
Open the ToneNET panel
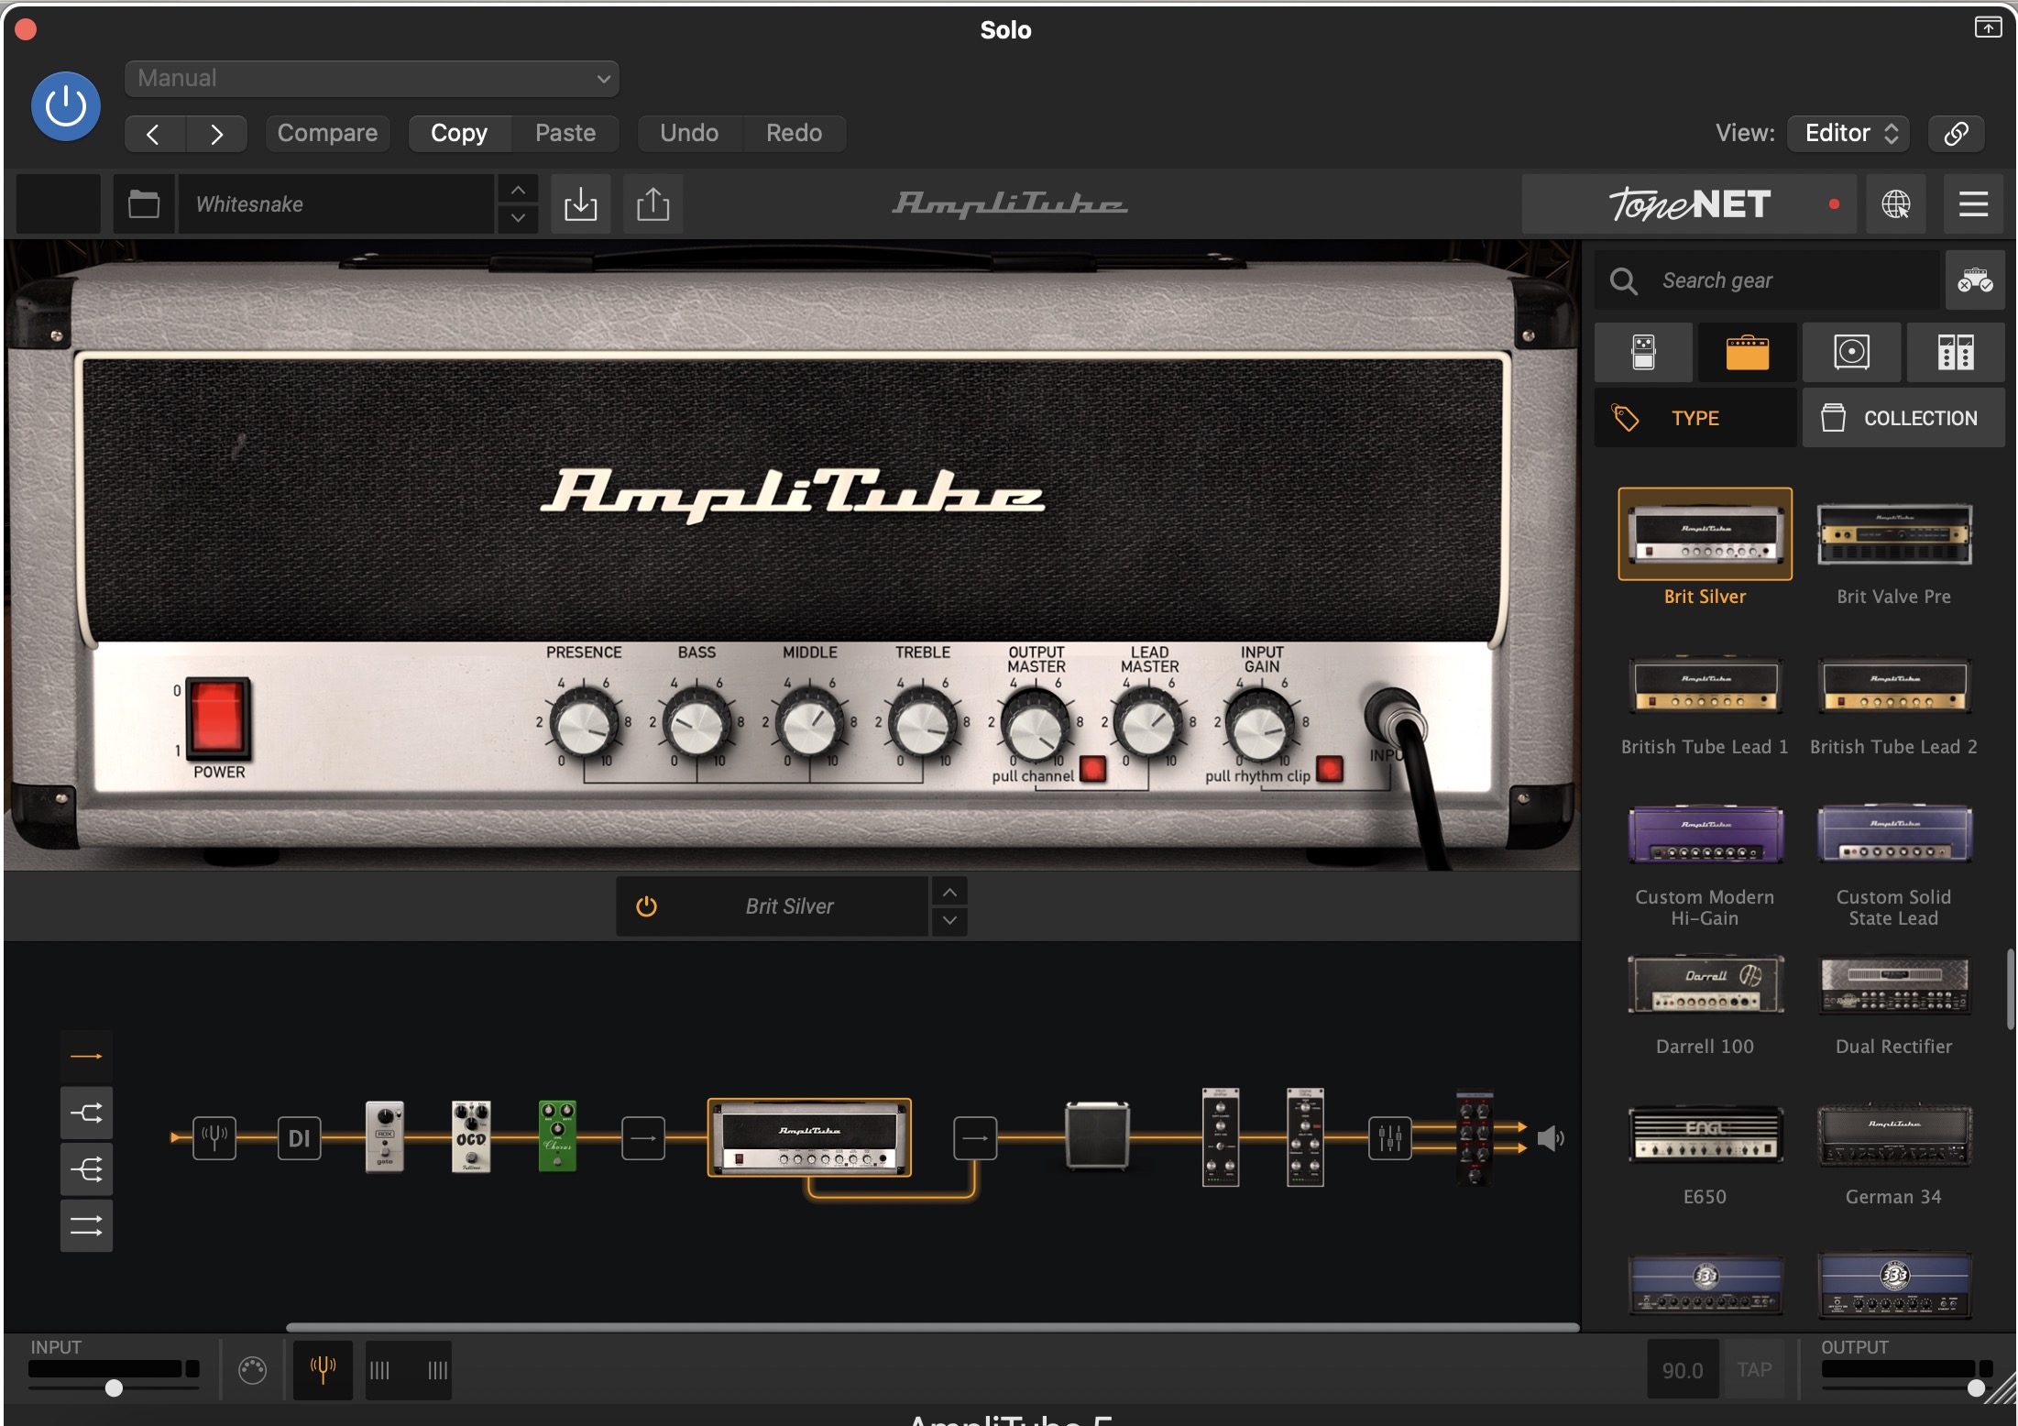pos(1689,203)
